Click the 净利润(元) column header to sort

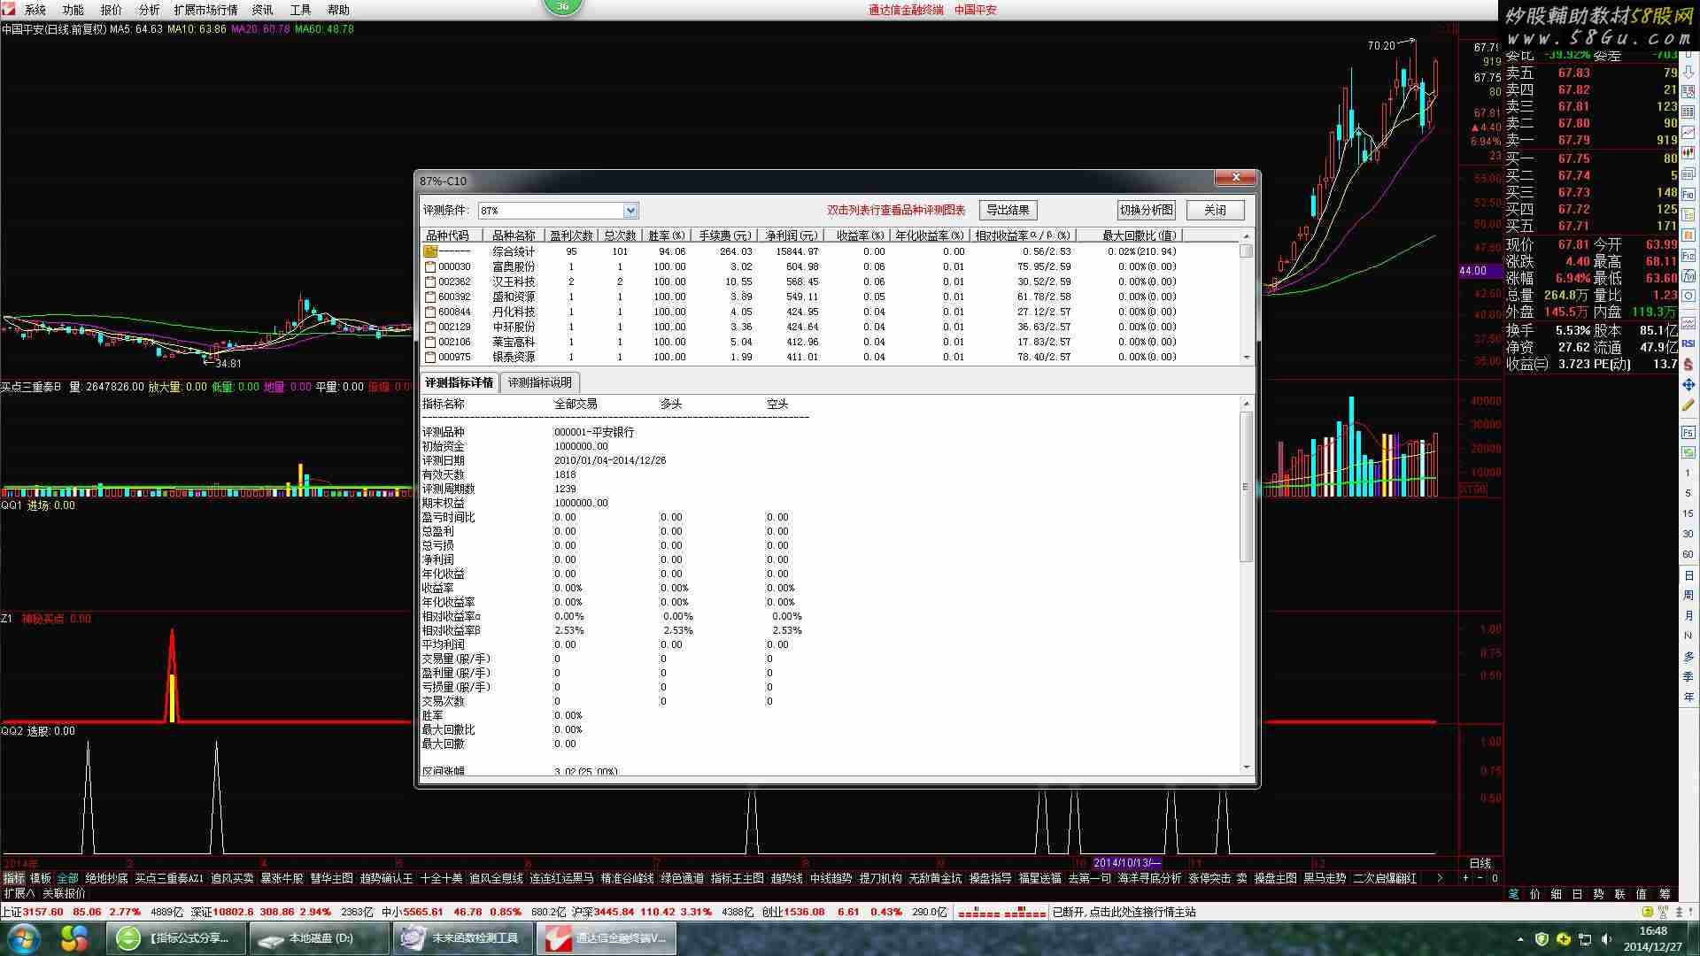(791, 235)
